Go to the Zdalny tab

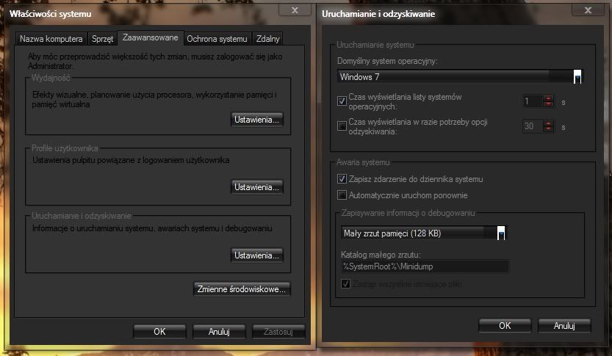click(267, 39)
